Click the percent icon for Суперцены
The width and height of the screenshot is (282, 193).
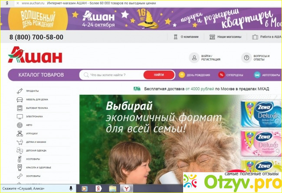[221, 75]
